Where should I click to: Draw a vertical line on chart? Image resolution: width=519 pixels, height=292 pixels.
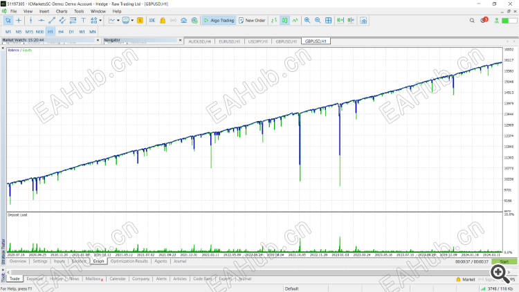(x=30, y=21)
